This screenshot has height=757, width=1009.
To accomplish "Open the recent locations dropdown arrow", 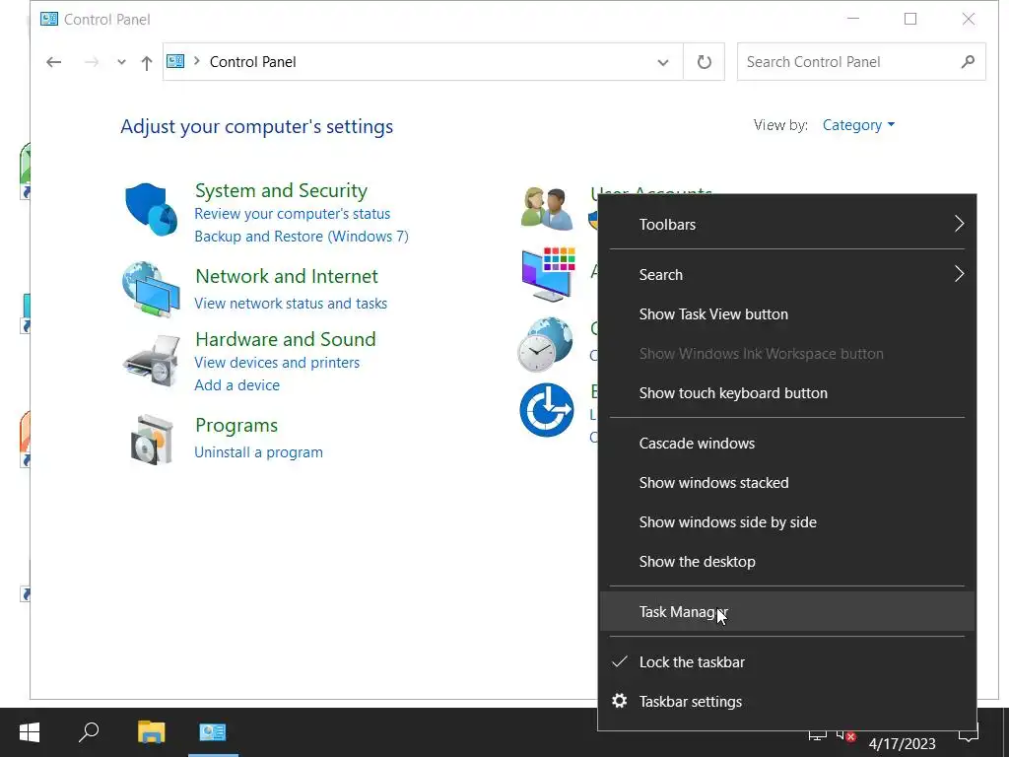I will tap(121, 62).
